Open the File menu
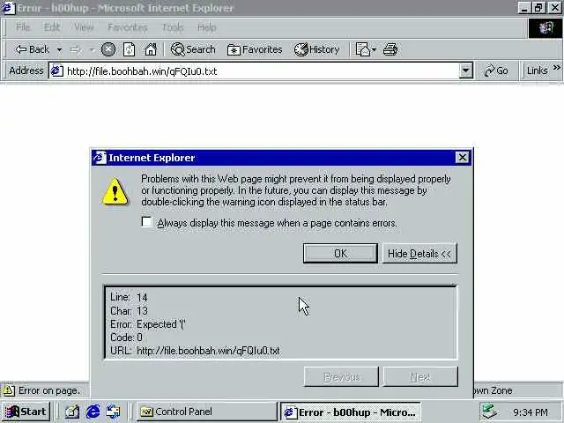 pyautogui.click(x=23, y=27)
